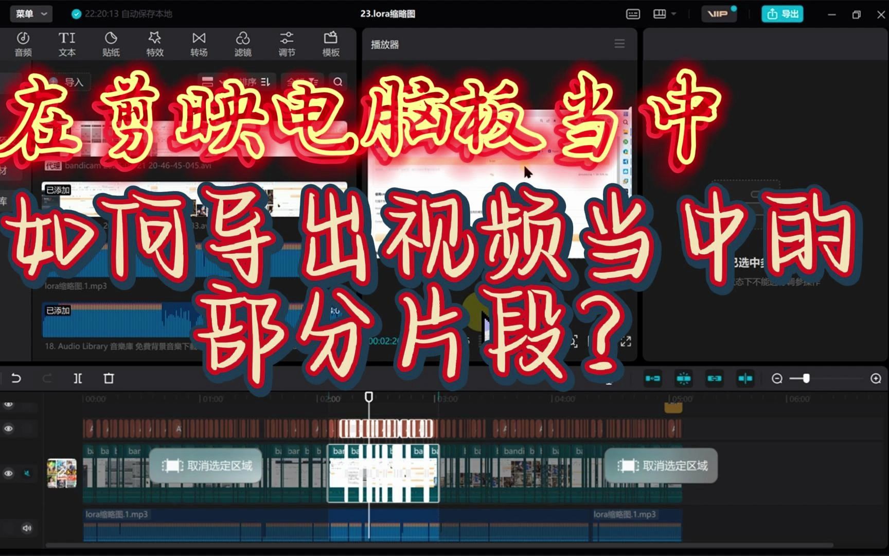Select the split clip tool
This screenshot has height=556, width=889.
tap(78, 378)
